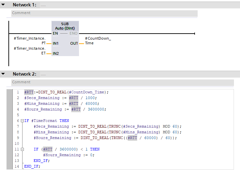Select the SUB instruction box title

65,24
